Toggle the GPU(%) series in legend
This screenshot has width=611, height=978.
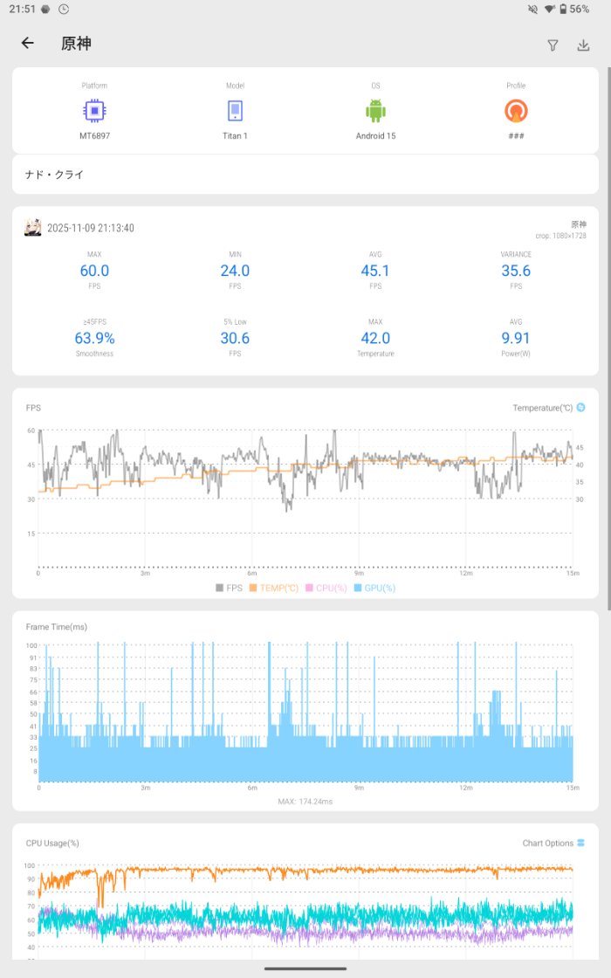click(x=374, y=588)
